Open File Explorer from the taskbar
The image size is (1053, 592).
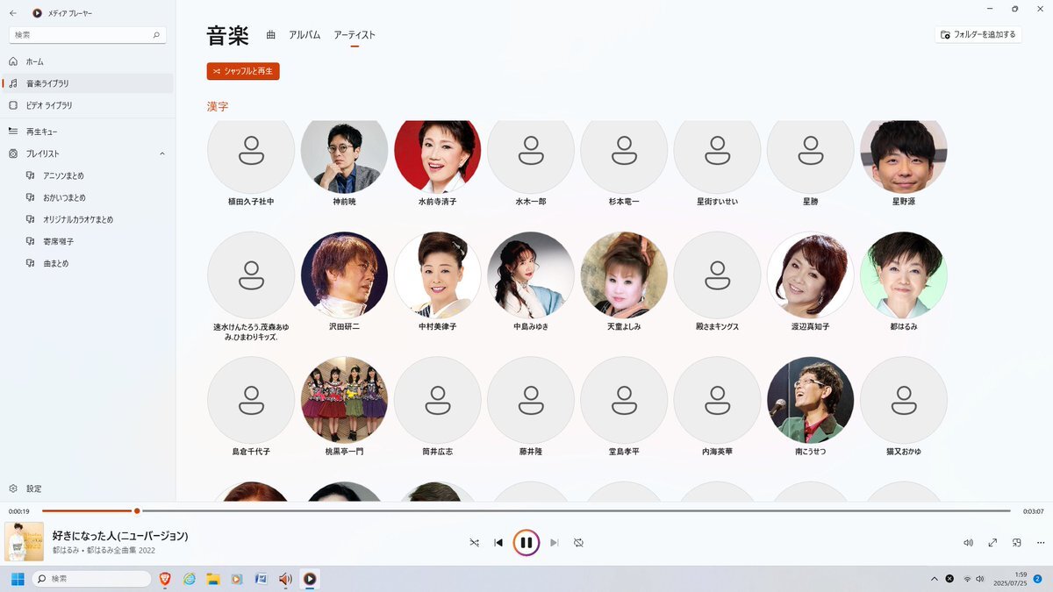[212, 579]
